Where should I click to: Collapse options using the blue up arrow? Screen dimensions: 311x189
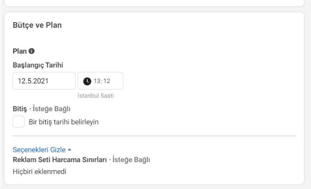click(69, 150)
